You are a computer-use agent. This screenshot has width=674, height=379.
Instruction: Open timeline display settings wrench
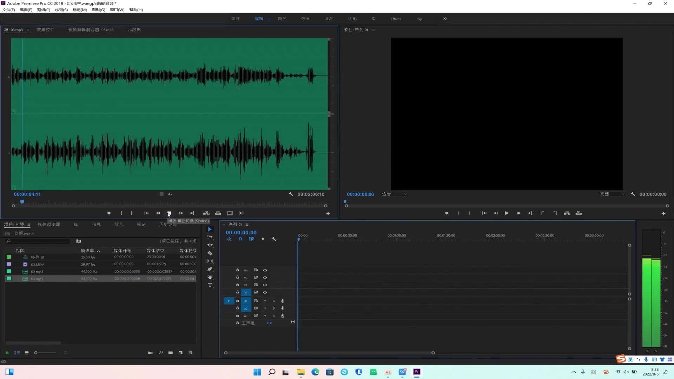pyautogui.click(x=274, y=239)
